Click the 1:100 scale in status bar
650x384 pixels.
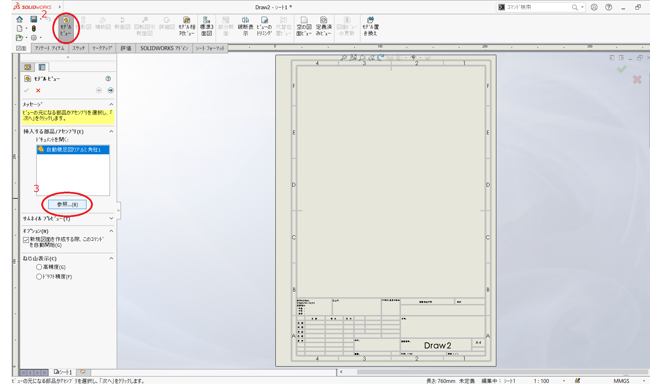tap(541, 381)
